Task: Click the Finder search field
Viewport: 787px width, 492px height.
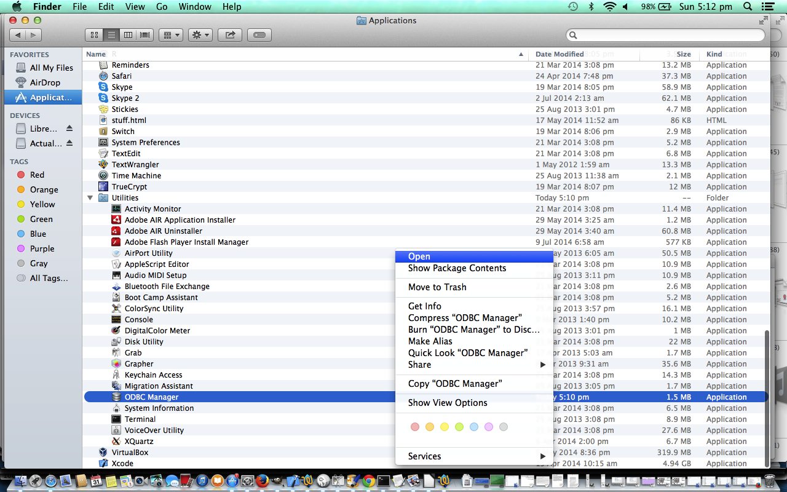Action: tap(665, 35)
